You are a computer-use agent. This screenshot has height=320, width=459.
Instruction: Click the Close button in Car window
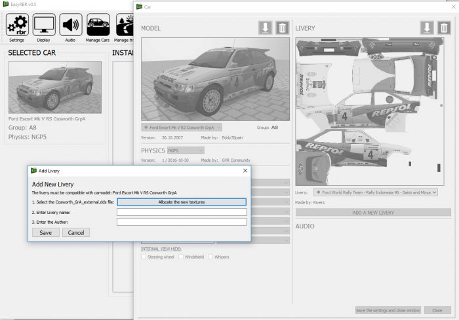437,310
